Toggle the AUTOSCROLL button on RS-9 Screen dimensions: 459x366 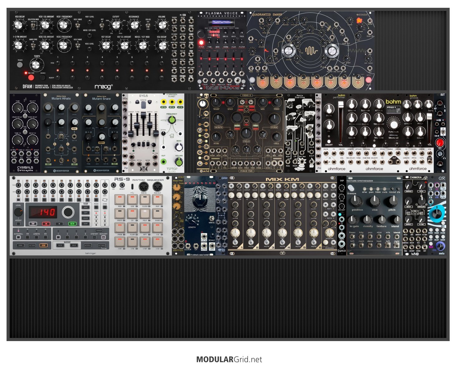18,237
